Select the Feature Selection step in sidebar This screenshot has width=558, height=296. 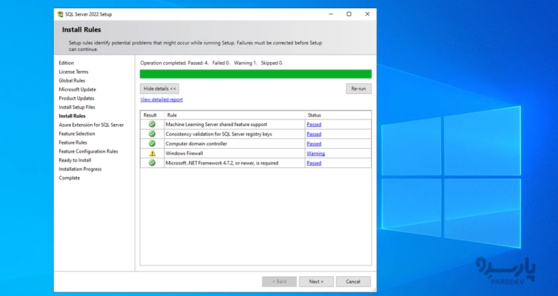[77, 134]
